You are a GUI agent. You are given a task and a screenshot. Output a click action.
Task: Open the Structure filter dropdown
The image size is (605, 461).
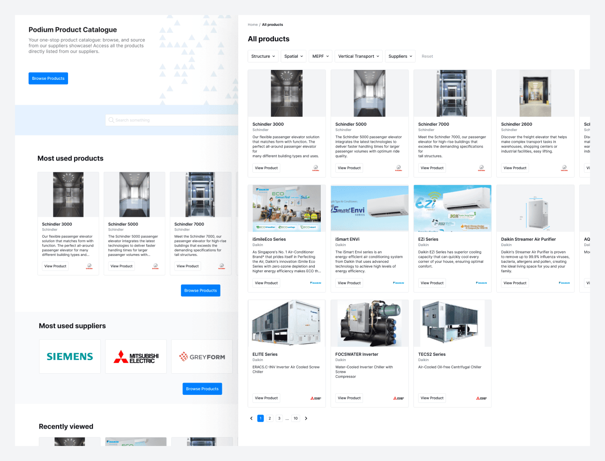(263, 56)
